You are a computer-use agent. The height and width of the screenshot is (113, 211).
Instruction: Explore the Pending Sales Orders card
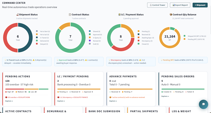(165, 96)
